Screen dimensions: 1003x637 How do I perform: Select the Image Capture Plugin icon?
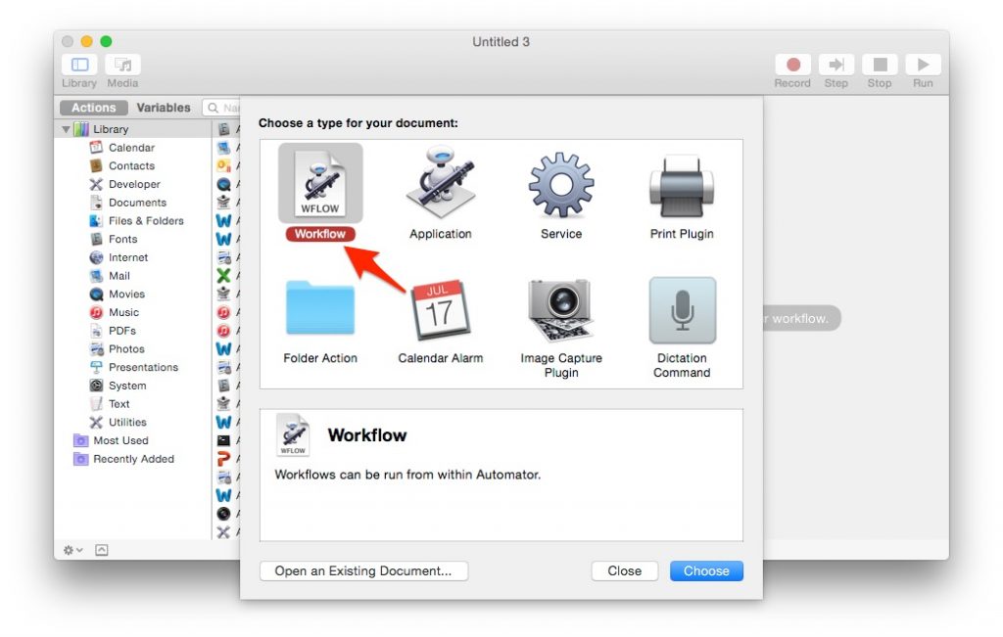[561, 308]
